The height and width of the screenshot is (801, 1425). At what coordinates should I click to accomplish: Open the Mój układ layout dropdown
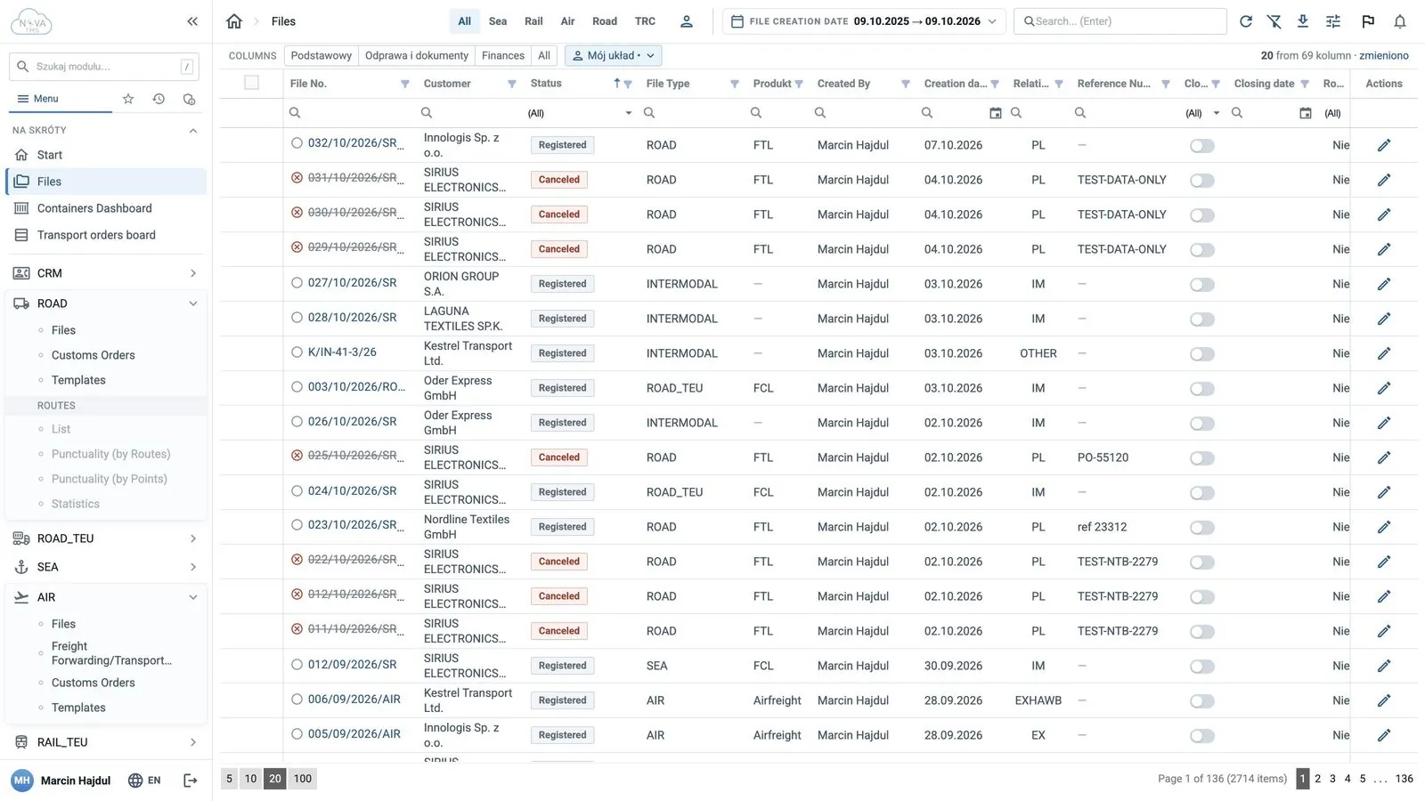point(614,55)
